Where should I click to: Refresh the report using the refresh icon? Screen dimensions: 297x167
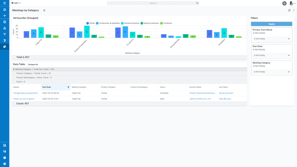(289, 10)
